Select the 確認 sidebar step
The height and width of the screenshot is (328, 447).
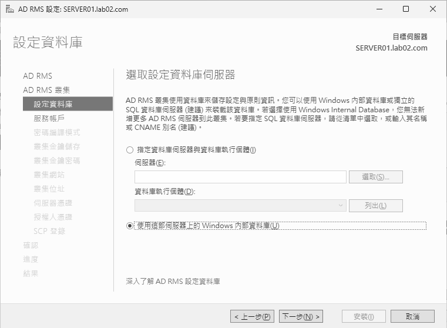pyautogui.click(x=31, y=245)
